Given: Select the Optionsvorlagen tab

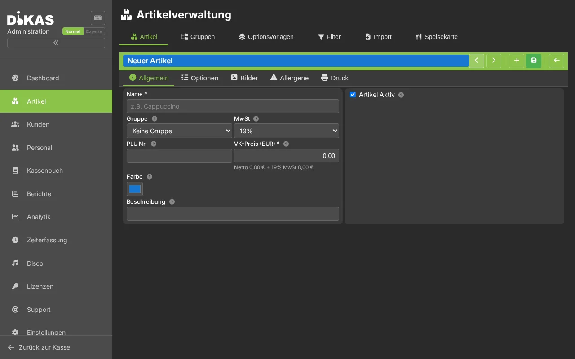Looking at the screenshot, I should click(x=266, y=37).
